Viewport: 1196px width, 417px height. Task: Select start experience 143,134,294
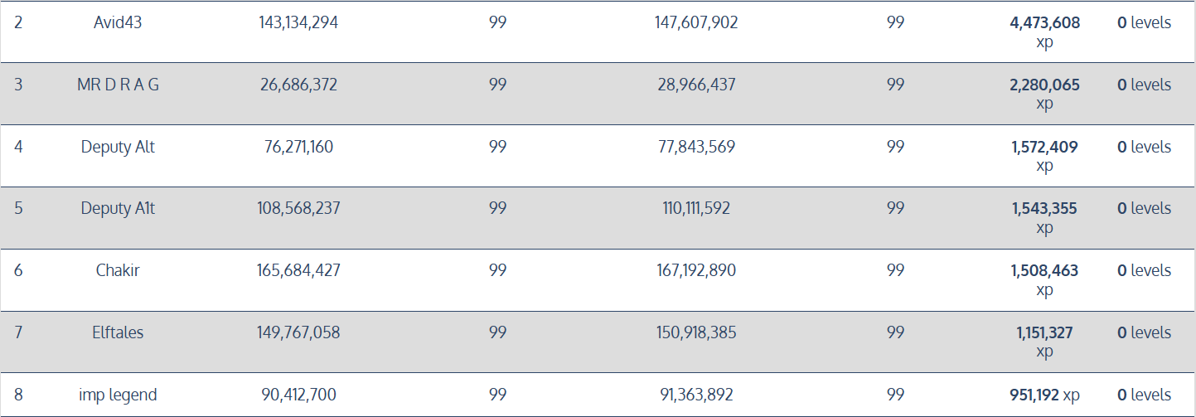(x=298, y=23)
